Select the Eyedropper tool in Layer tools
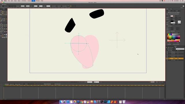 6,26
